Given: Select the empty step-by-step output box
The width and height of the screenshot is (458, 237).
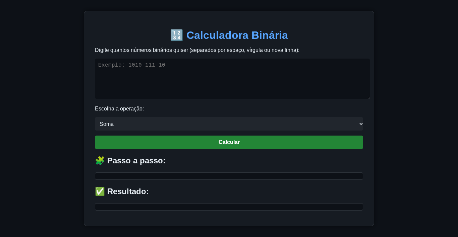Looking at the screenshot, I should tap(229, 176).
